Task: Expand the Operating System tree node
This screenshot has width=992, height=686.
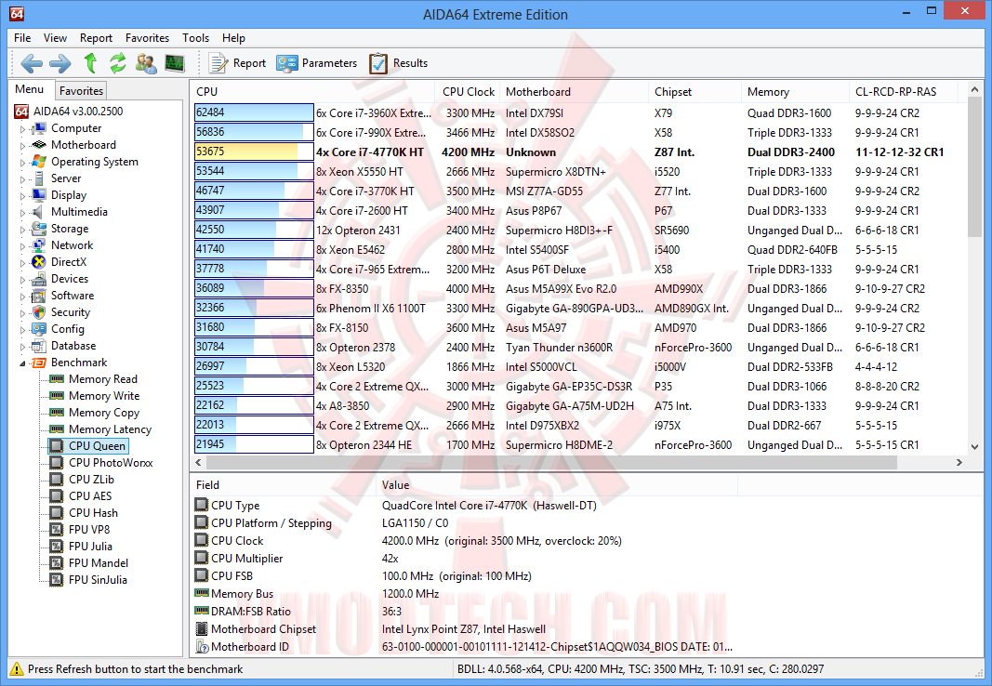Action: pyautogui.click(x=22, y=163)
